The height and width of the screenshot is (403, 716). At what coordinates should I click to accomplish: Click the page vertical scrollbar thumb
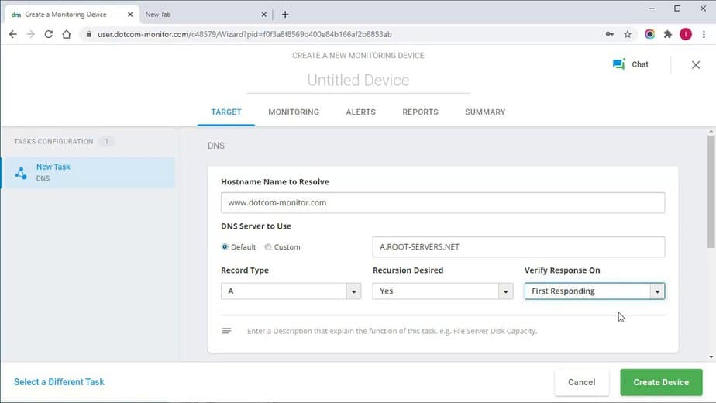pyautogui.click(x=711, y=192)
